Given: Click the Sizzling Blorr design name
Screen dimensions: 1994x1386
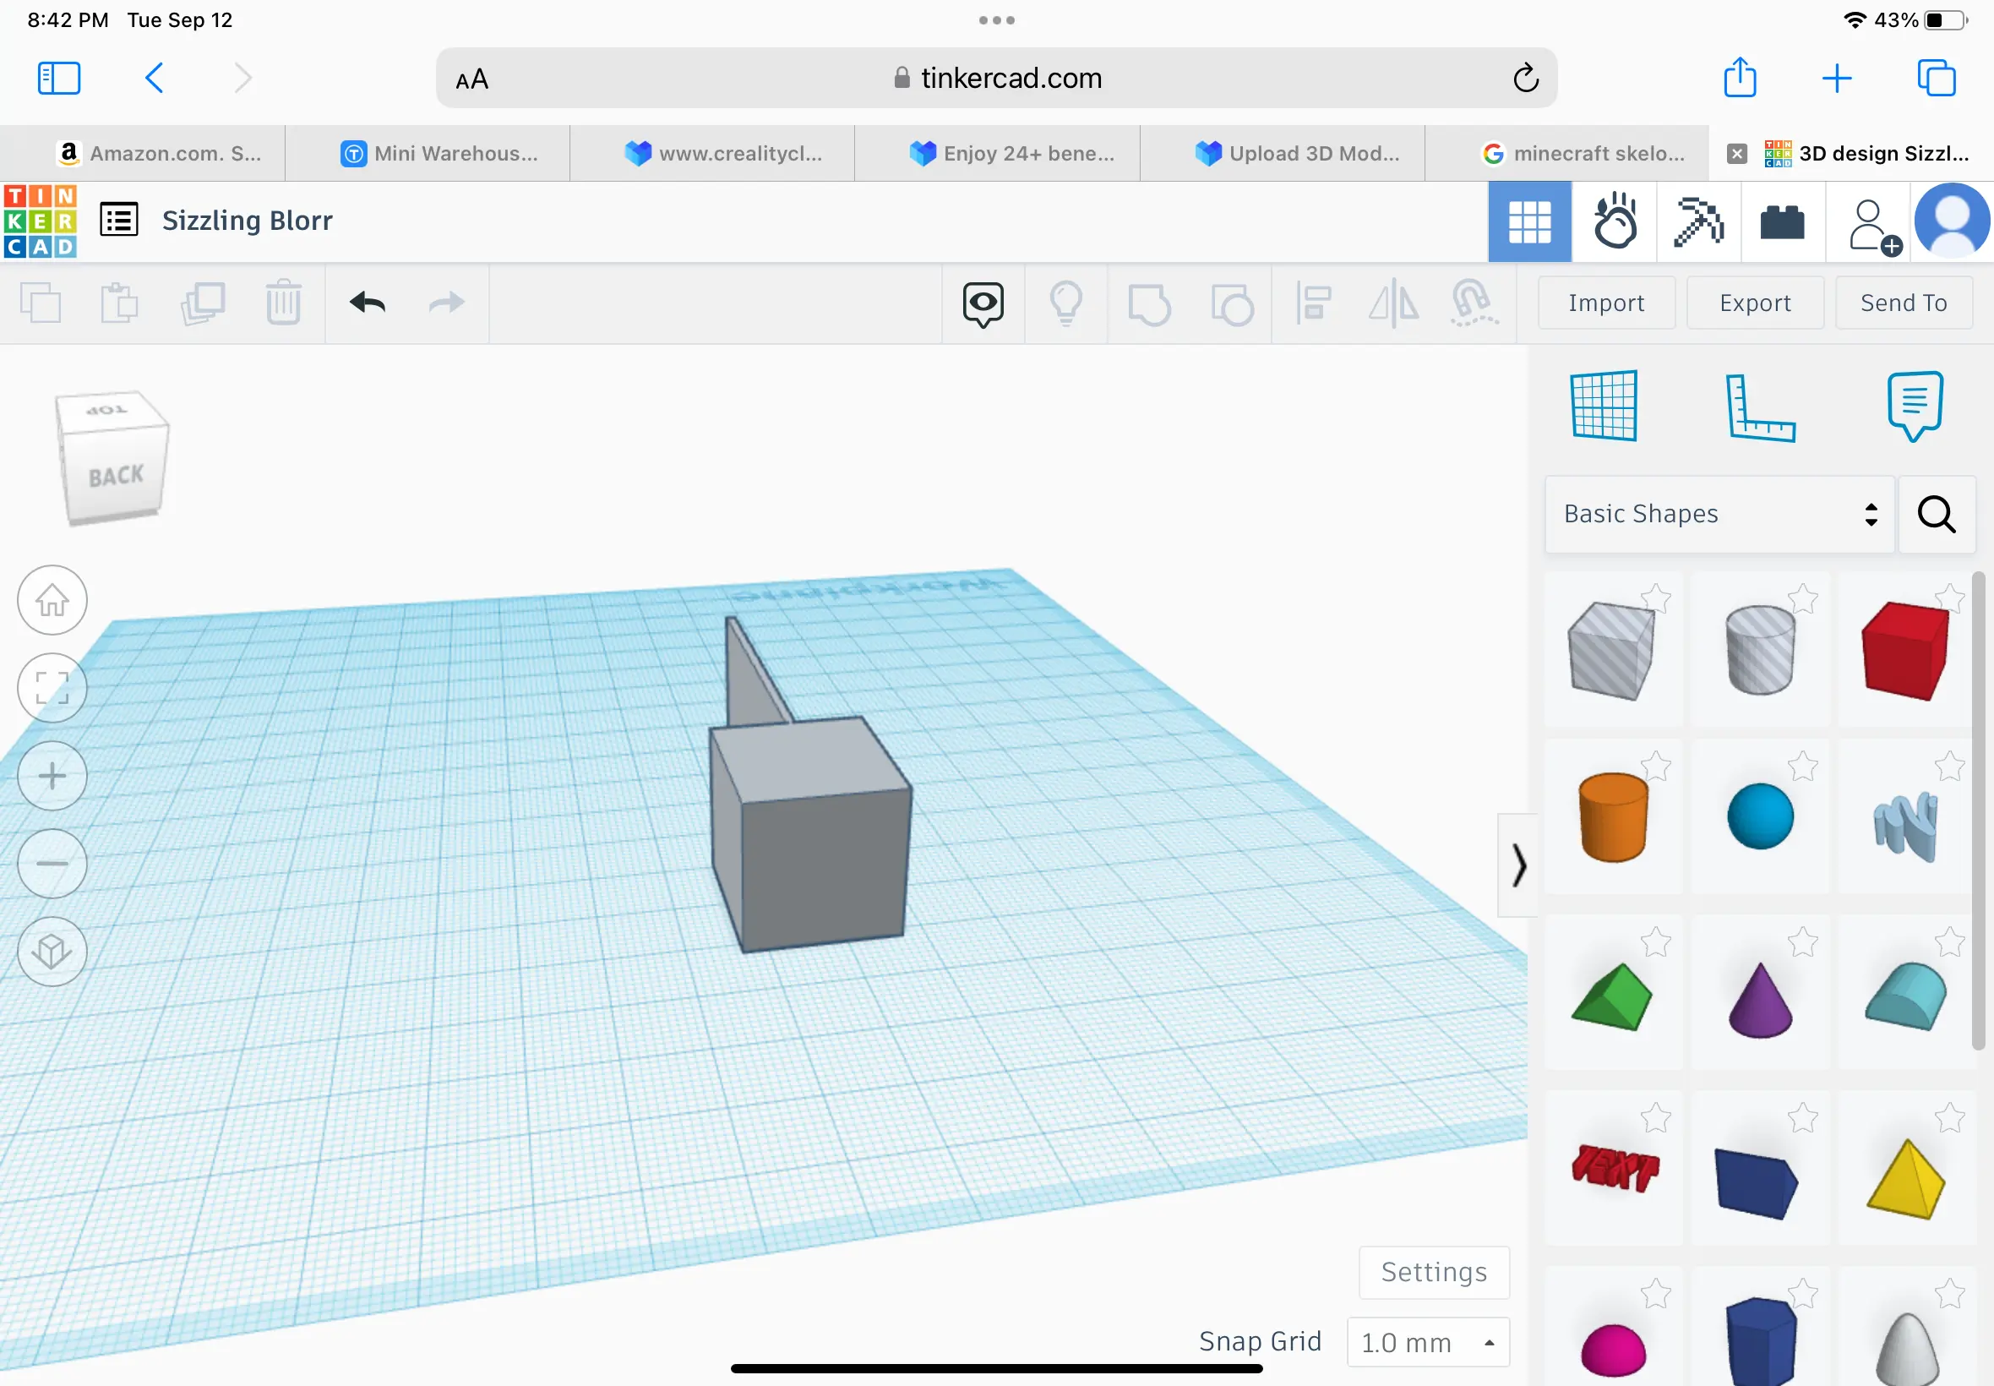Looking at the screenshot, I should pyautogui.click(x=248, y=221).
